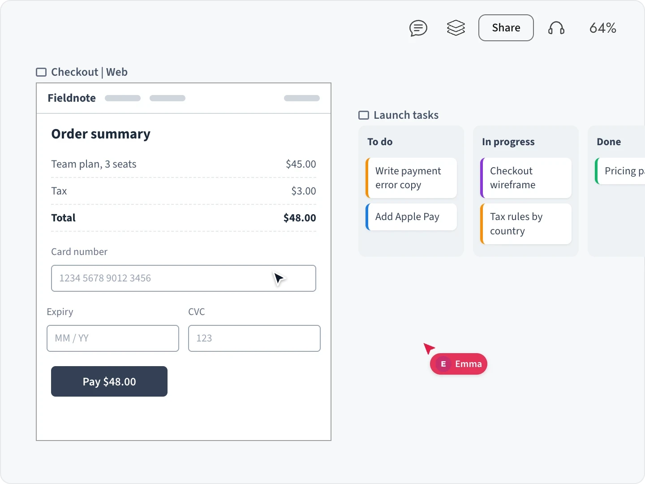Open the comments chat bubble icon
The width and height of the screenshot is (645, 484).
pos(418,28)
